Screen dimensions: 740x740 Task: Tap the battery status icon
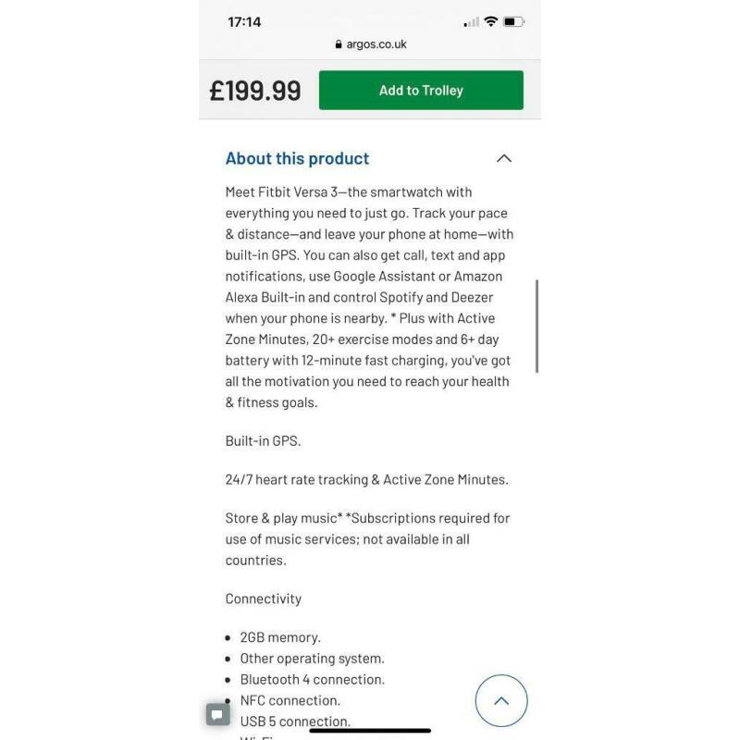point(514,21)
